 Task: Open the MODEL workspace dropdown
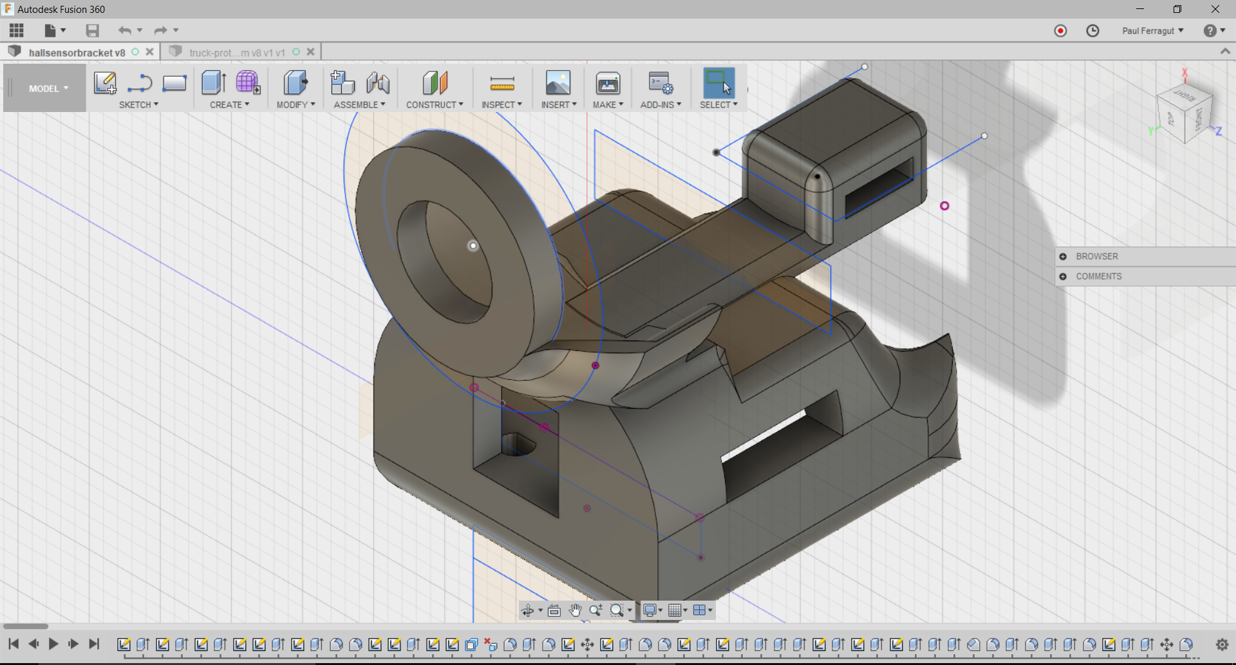coord(44,88)
